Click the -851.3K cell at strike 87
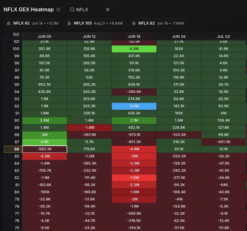 click(x=134, y=142)
